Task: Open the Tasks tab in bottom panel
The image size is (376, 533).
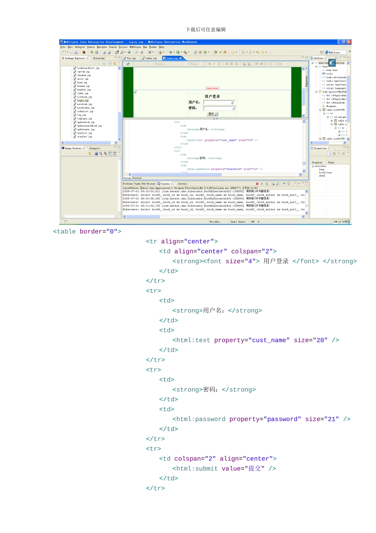Action: (137, 184)
